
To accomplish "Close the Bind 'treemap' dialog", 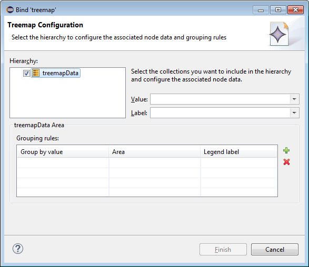I will [x=295, y=10].
